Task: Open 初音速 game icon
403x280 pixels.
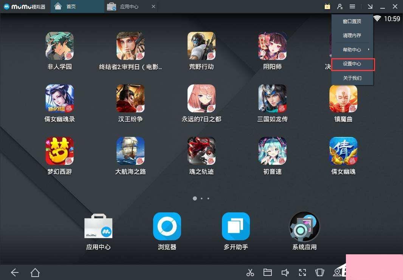Action: tap(273, 151)
